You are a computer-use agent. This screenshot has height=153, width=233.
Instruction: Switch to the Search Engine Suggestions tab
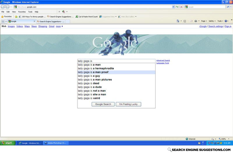[51, 22]
